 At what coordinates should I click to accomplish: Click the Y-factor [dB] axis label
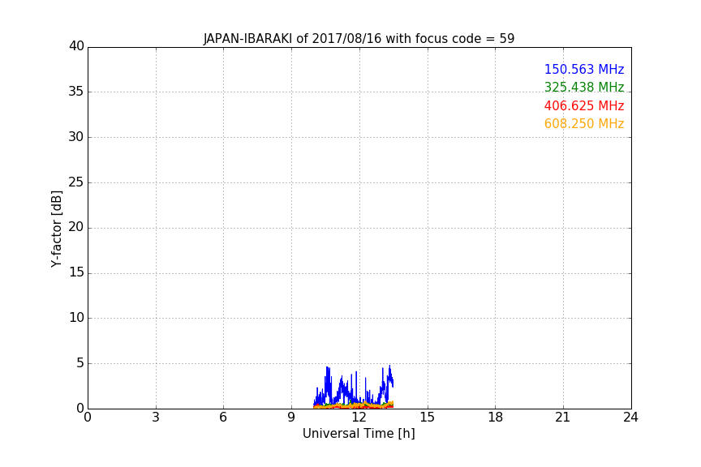56,229
